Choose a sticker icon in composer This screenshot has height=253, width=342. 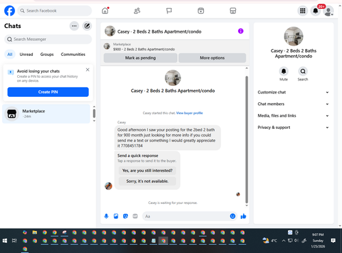(x=125, y=216)
